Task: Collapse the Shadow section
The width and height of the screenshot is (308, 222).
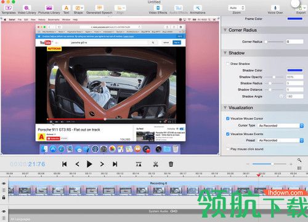Action: tap(225, 53)
